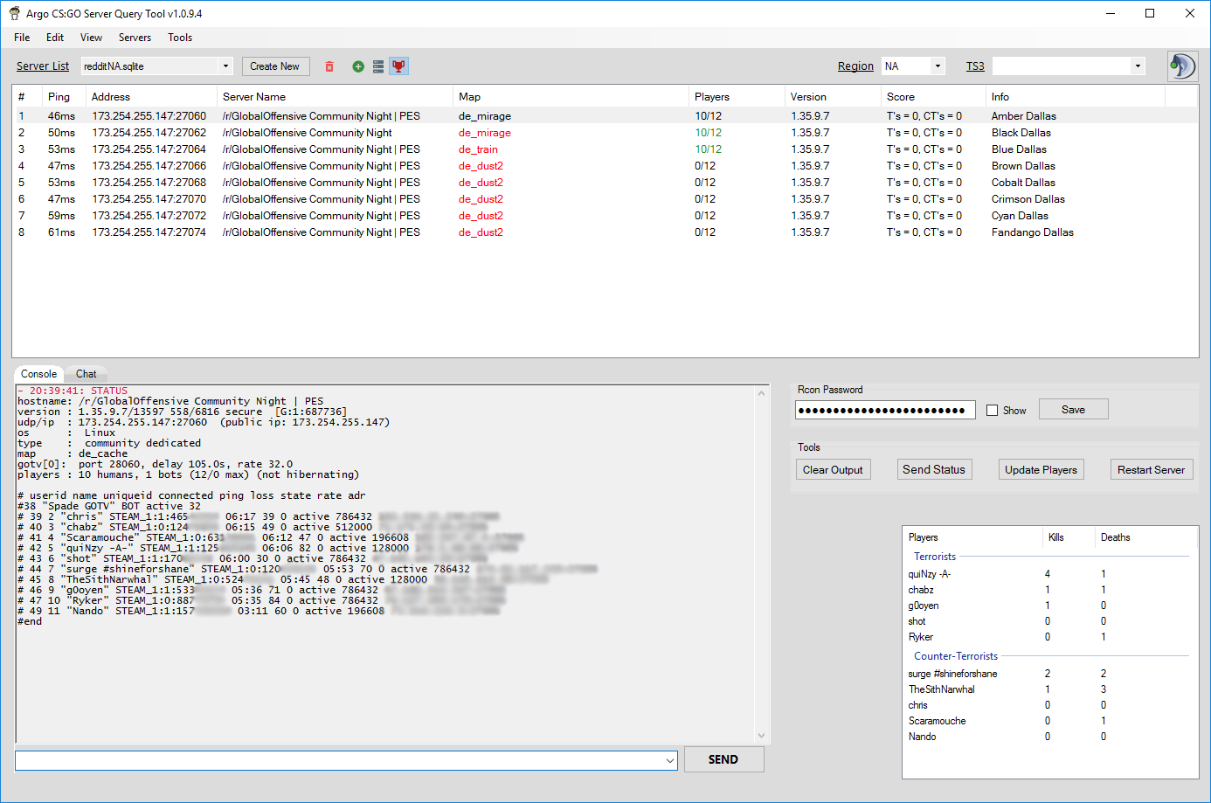This screenshot has width=1211, height=803.
Task: Select the Blue Dallas server row
Action: coord(605,149)
